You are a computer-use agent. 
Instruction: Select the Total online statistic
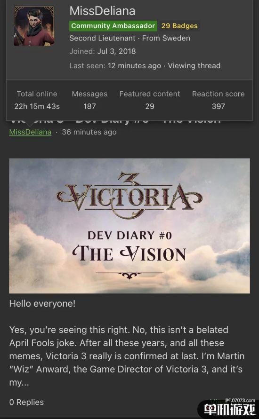point(37,100)
